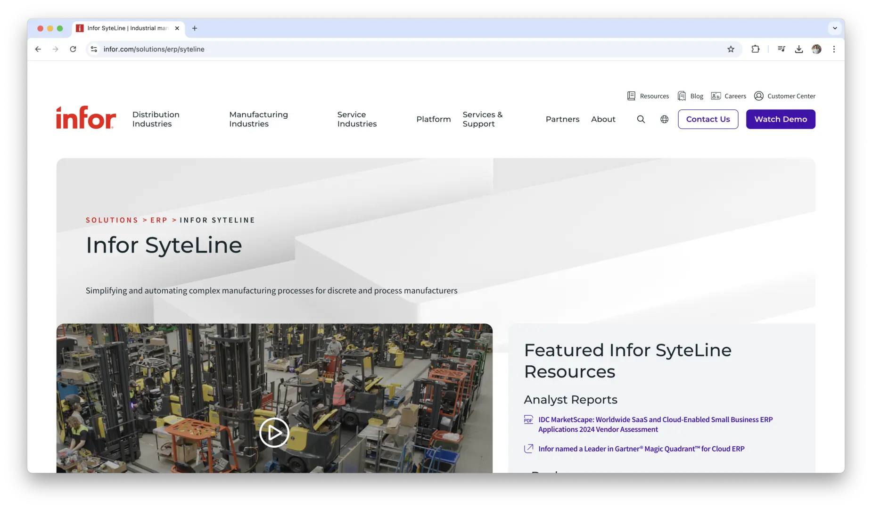Click the PDF icon beside IDC MarketScape
872x509 pixels.
528,419
